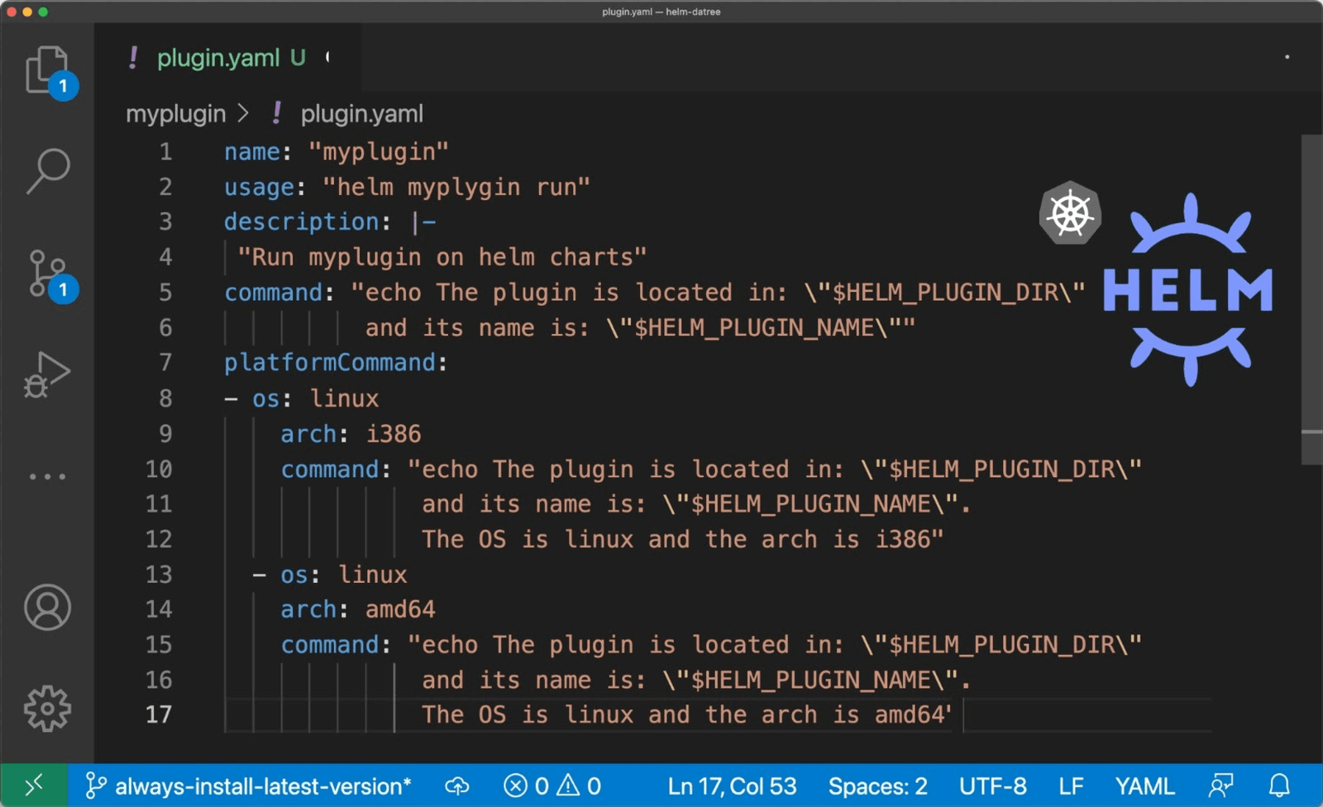Open the Manage gear icon

(x=47, y=709)
